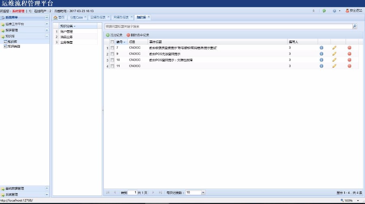Switch to the 分配Case tab
The image size is (365, 204).
(76, 17)
